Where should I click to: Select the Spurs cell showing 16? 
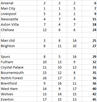74,56
